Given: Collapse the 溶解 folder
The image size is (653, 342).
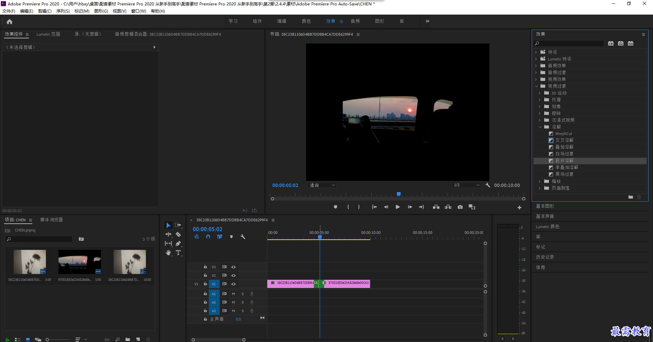Looking at the screenshot, I should pos(540,127).
